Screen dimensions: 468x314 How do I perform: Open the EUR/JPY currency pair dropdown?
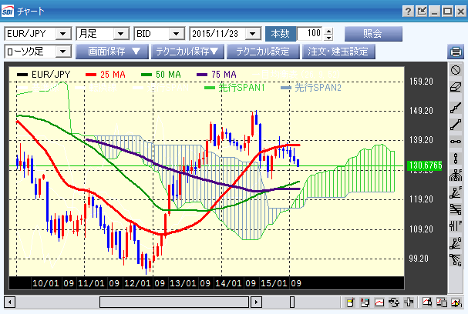(x=63, y=34)
